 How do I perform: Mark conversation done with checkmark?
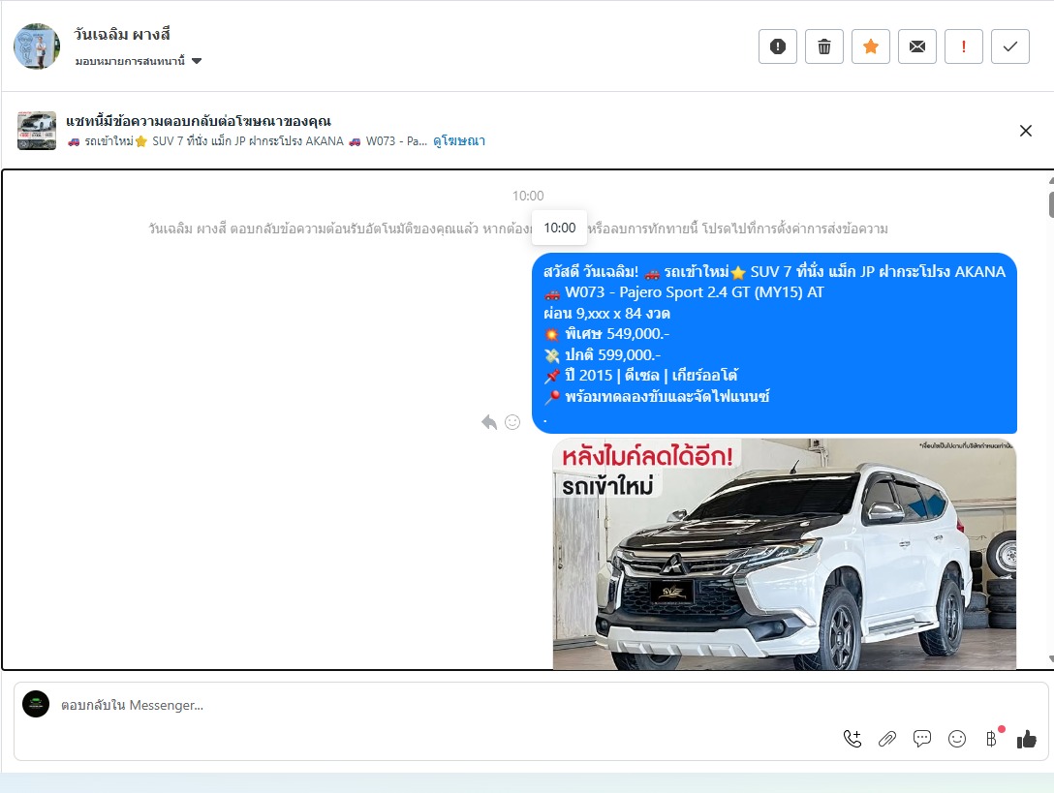pyautogui.click(x=1009, y=46)
